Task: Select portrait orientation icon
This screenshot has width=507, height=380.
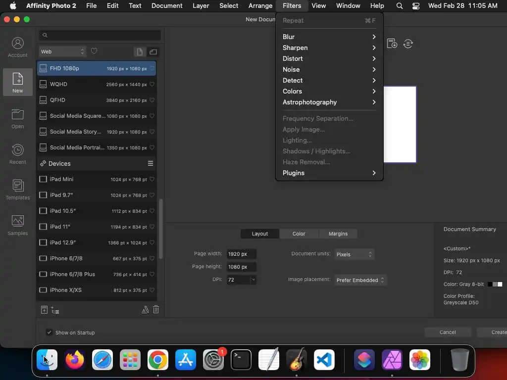Action: pyautogui.click(x=139, y=51)
